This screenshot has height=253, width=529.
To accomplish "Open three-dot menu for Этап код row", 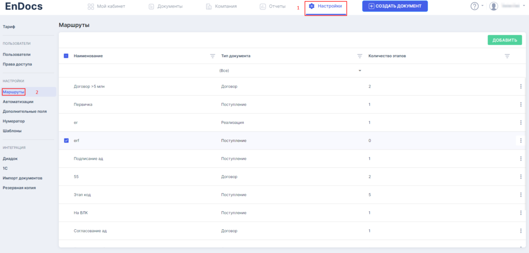I will coord(521,195).
